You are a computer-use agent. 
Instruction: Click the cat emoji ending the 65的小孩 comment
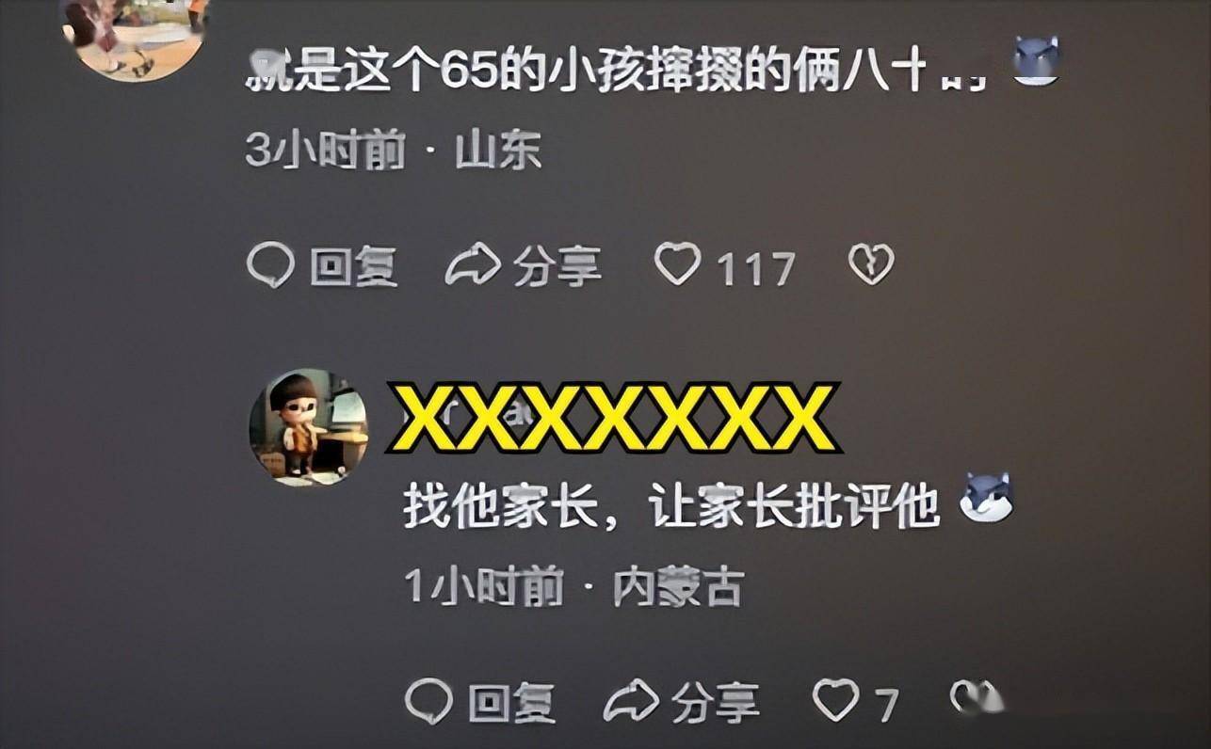(x=1037, y=60)
